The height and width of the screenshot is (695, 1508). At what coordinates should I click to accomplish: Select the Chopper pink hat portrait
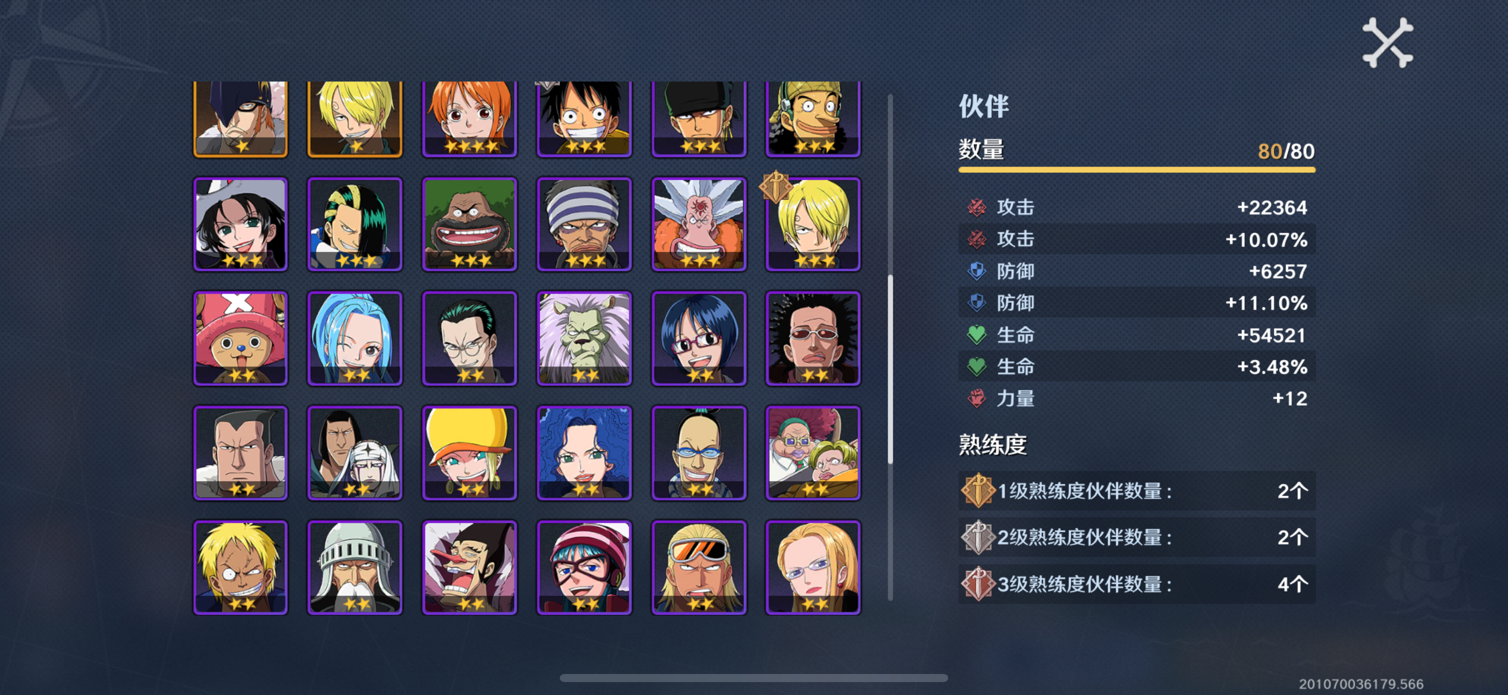click(x=240, y=338)
